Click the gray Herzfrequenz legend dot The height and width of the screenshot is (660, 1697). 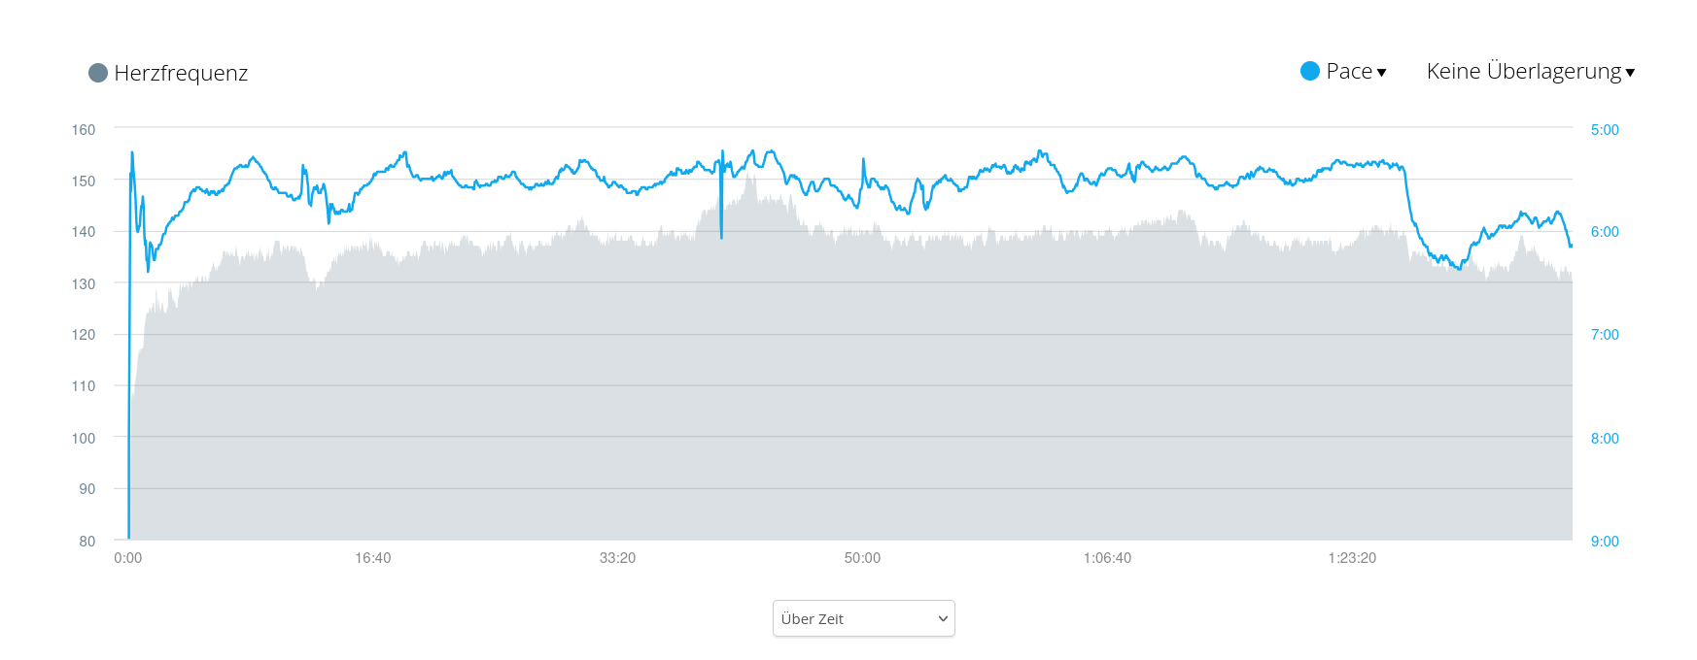coord(97,73)
